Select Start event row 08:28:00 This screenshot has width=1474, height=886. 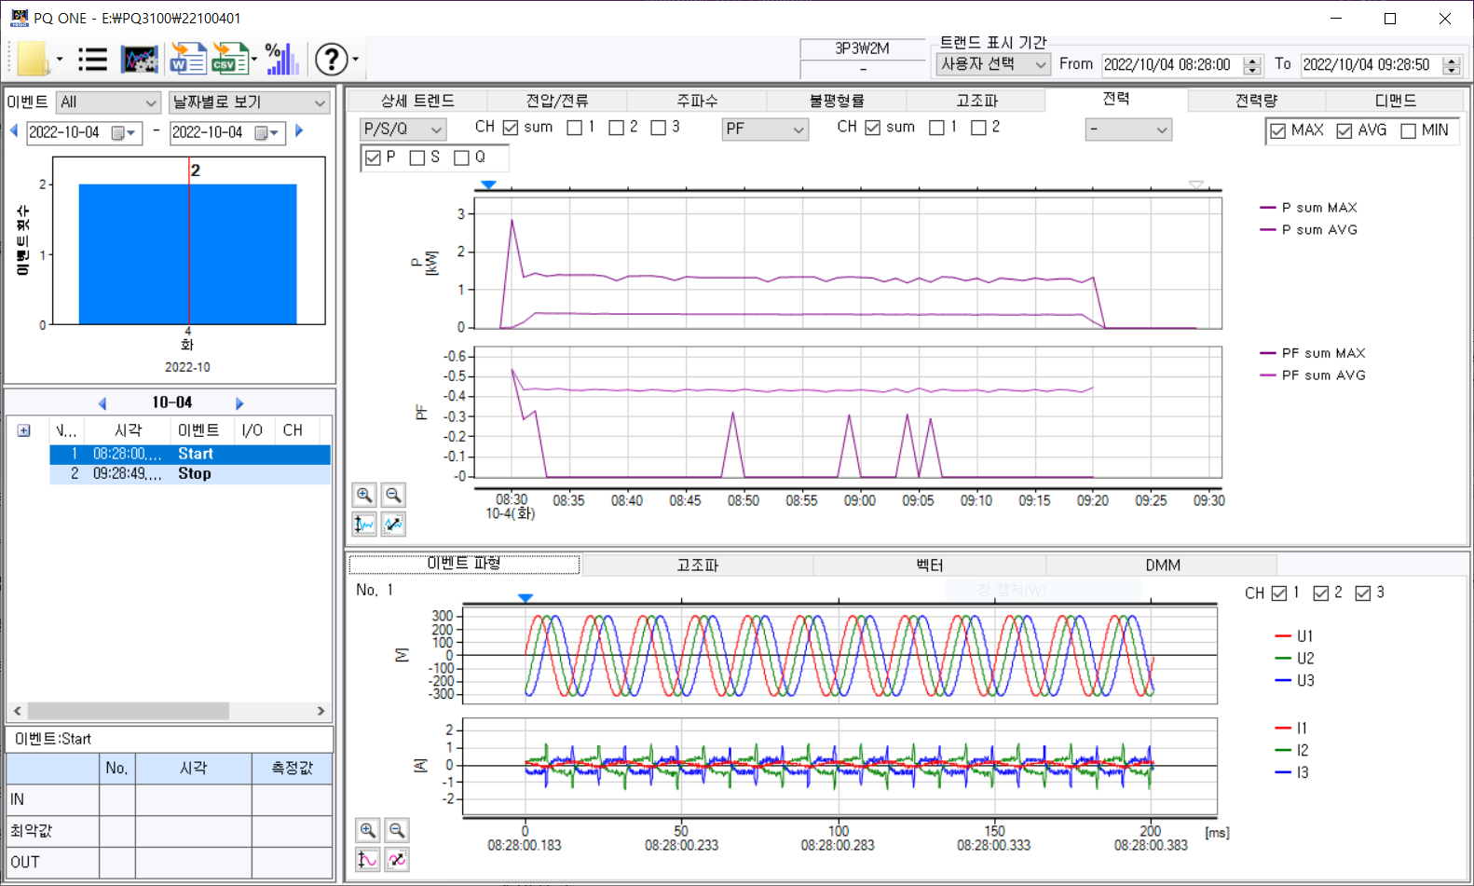[x=190, y=454]
